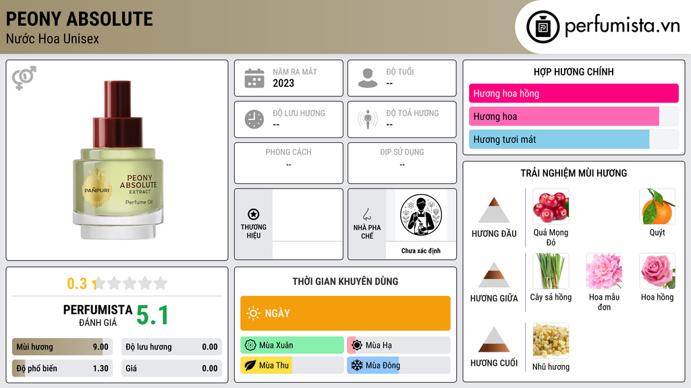
Task: Click the sillage icon beside Độ toả hương
Action: point(368,119)
